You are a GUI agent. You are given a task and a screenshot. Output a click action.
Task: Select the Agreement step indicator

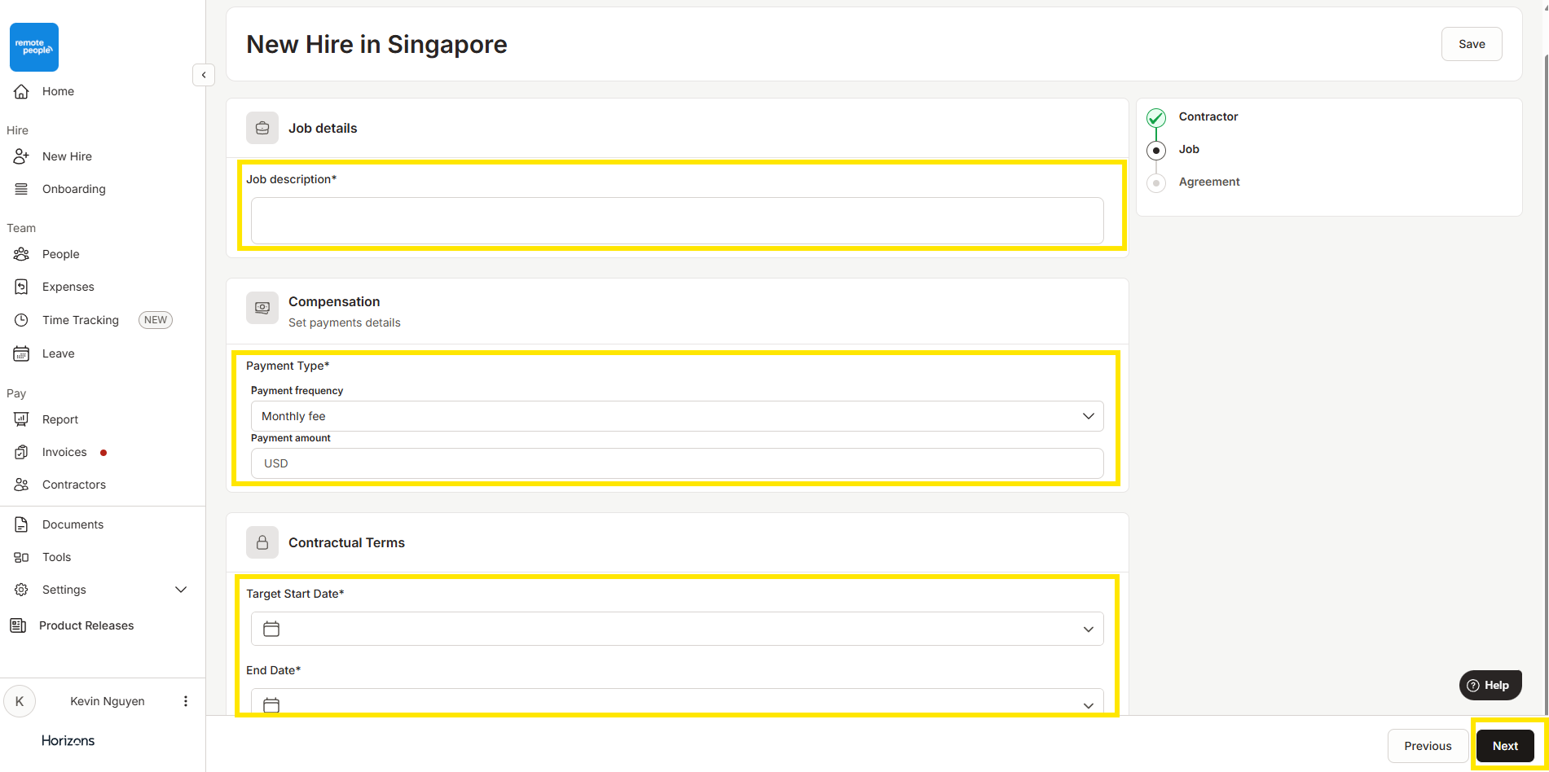tap(1156, 183)
